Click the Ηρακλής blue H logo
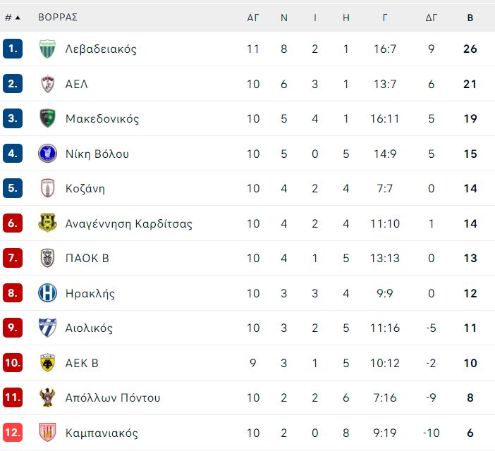 pos(47,293)
